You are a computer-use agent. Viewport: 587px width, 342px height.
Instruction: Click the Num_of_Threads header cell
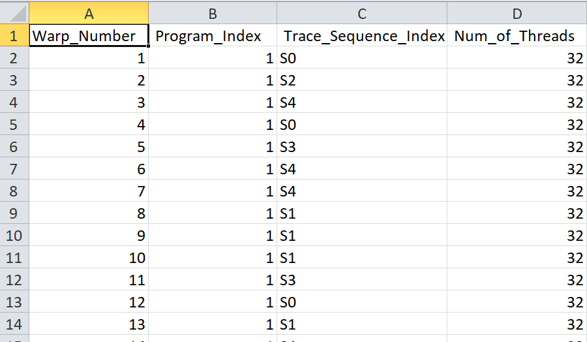(x=517, y=36)
